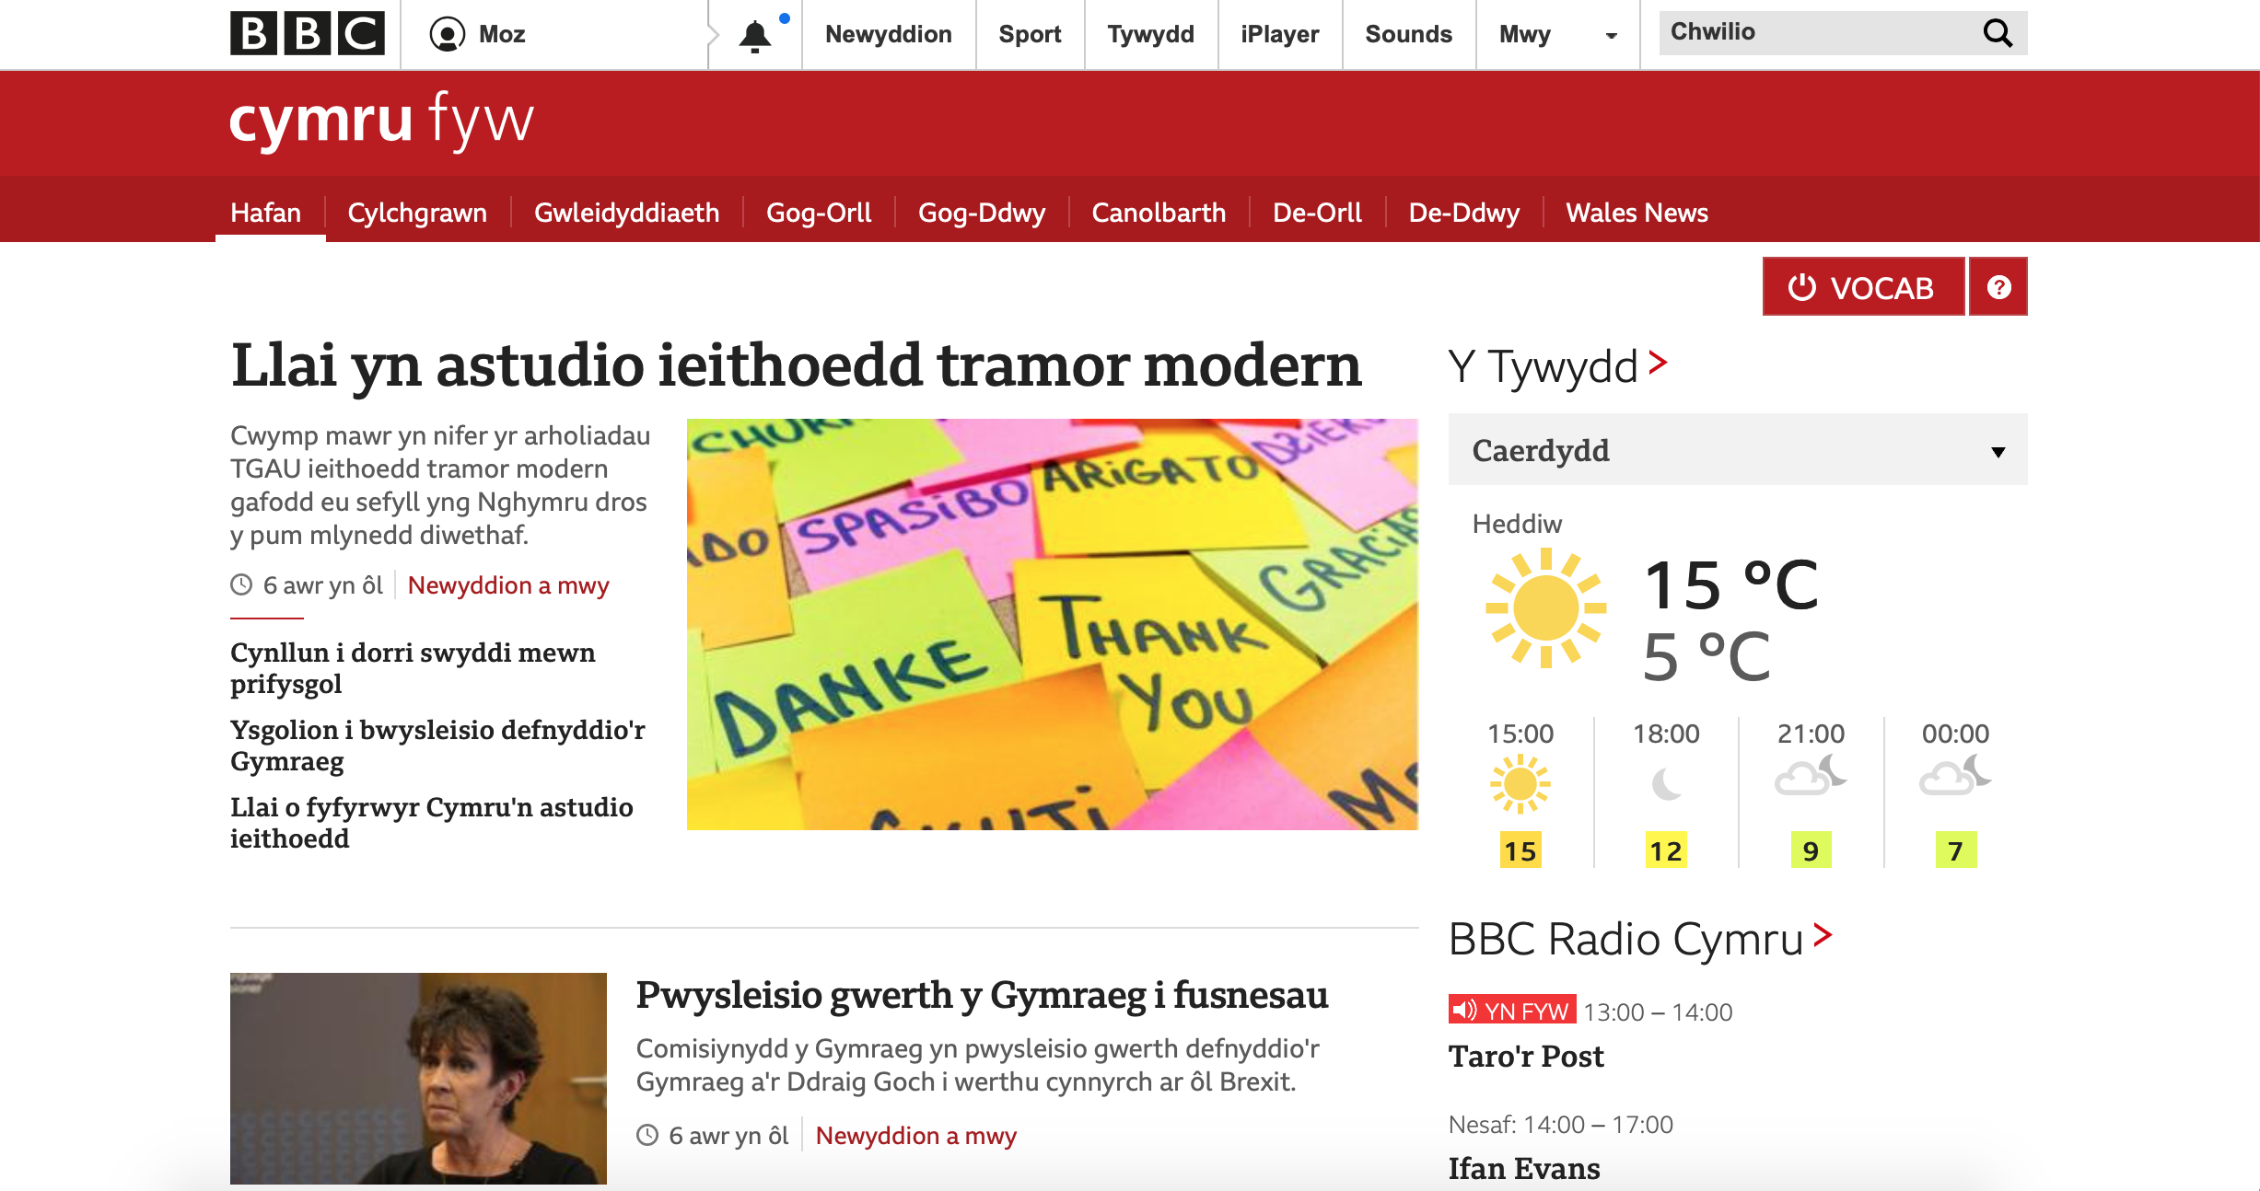The height and width of the screenshot is (1191, 2260).
Task: Switch to the Wales News tab
Action: (x=1637, y=213)
